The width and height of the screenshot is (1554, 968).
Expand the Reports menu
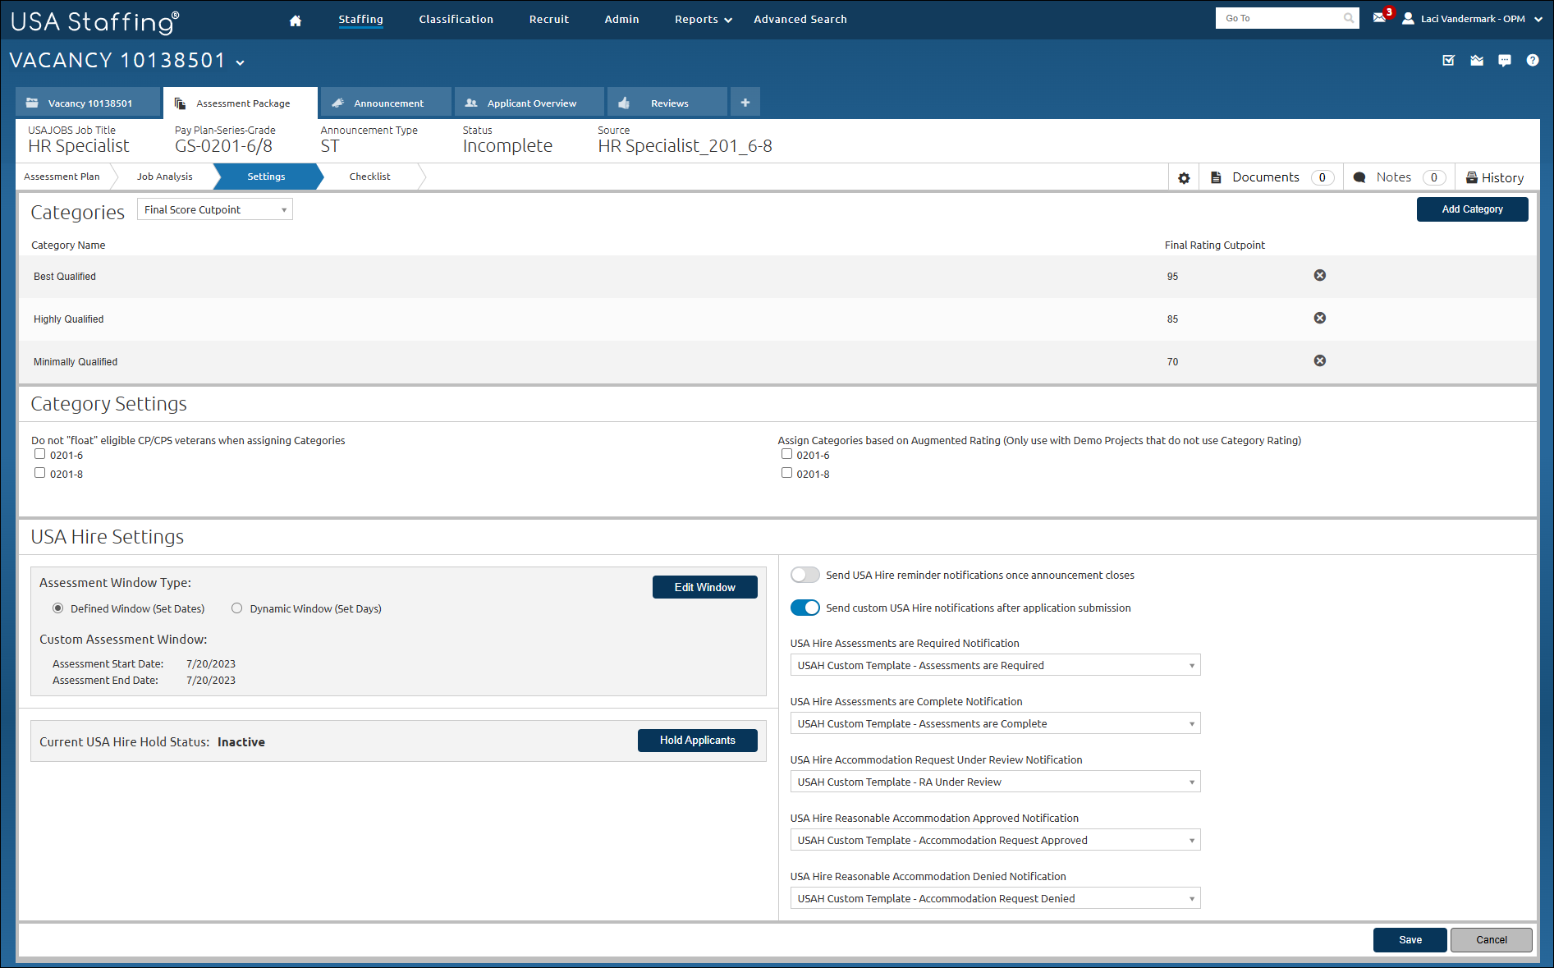(x=703, y=20)
